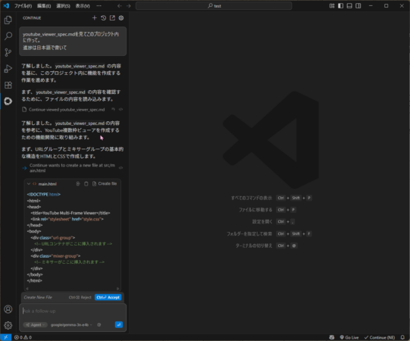Image resolution: width=410 pixels, height=341 pixels.
Task: Start a new Continue session with plus icon
Action: pyautogui.click(x=95, y=17)
